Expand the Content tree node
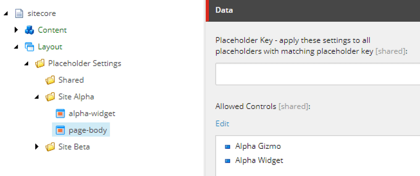This screenshot has height=176, width=420. tap(16, 30)
